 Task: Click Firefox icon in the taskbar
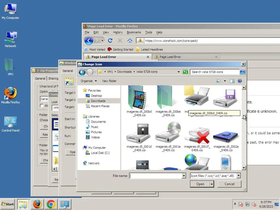[x=37, y=204]
